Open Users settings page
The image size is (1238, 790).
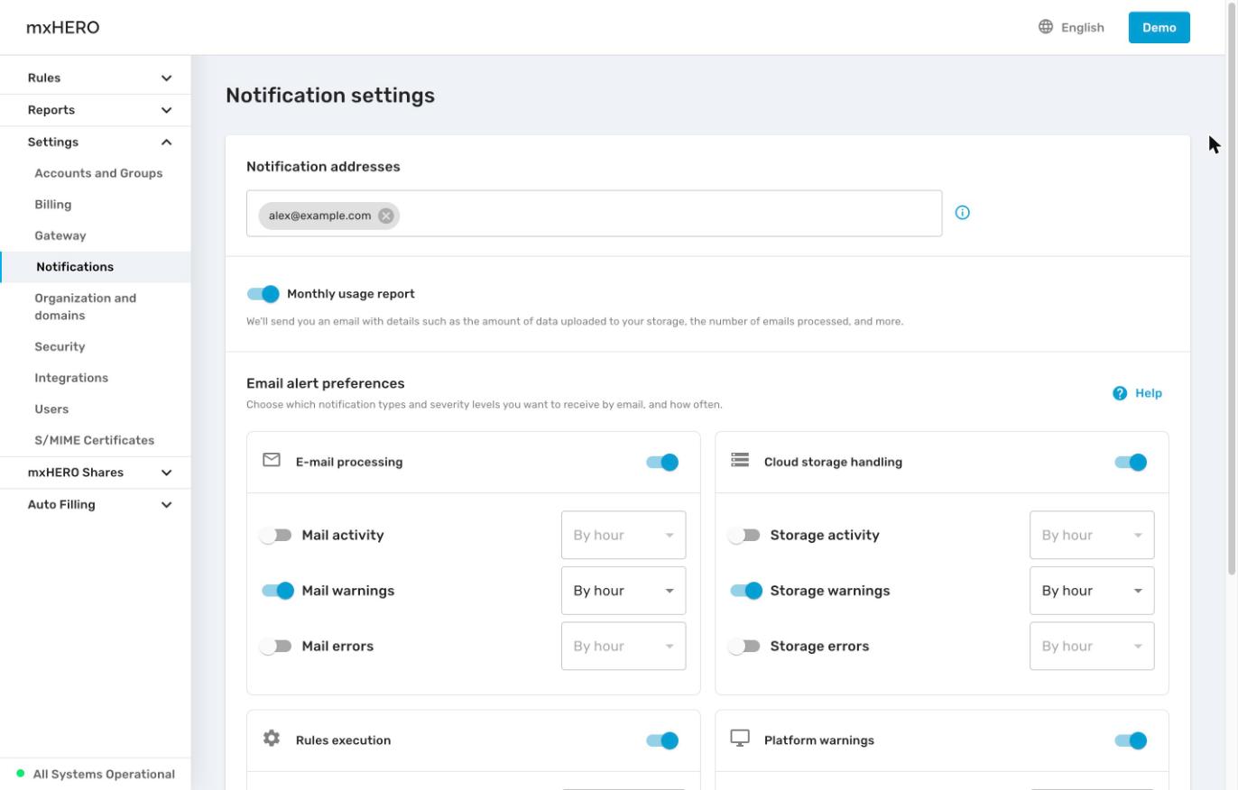tap(51, 409)
